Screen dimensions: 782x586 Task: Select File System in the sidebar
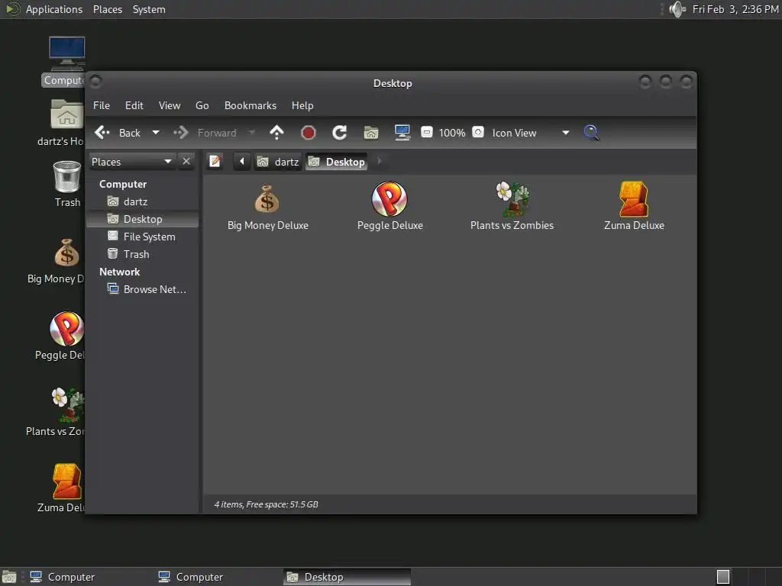point(143,237)
